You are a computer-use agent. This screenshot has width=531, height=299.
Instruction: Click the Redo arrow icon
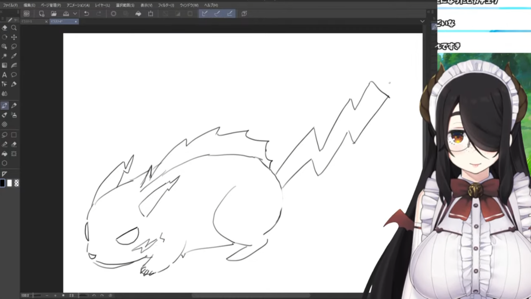pos(99,14)
